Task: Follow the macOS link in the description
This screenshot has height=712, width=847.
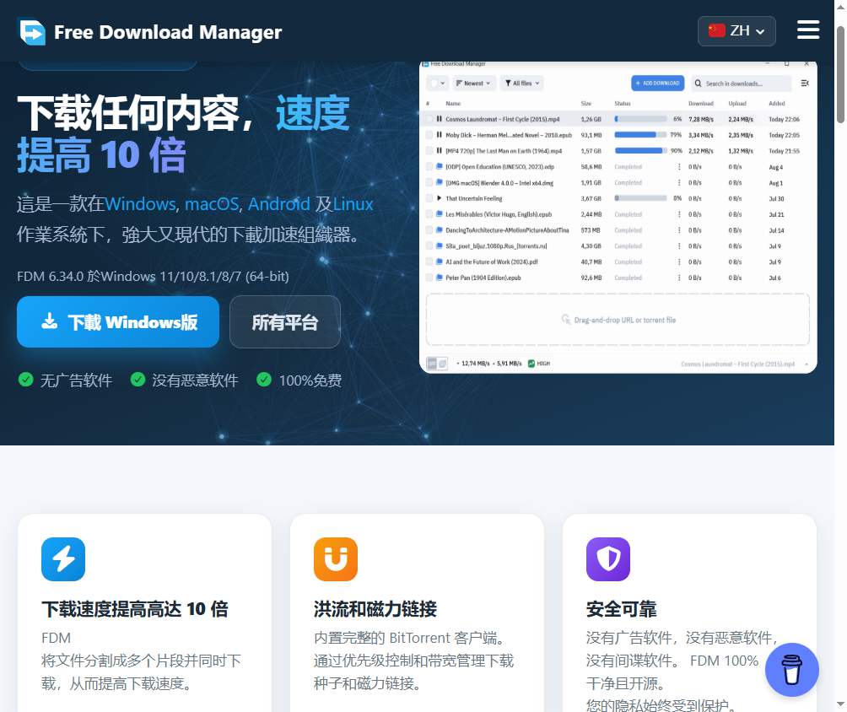Action: coord(212,204)
